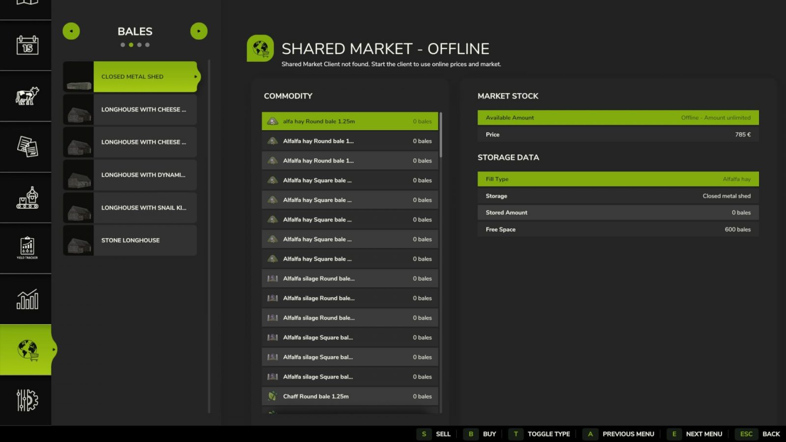The width and height of the screenshot is (786, 442).
Task: Open the settings sliders gear icon
Action: (27, 400)
